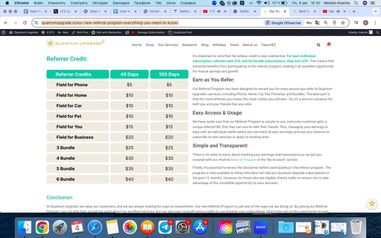Switch to the Twitter tab
The image size is (381, 238).
[x=244, y=11]
